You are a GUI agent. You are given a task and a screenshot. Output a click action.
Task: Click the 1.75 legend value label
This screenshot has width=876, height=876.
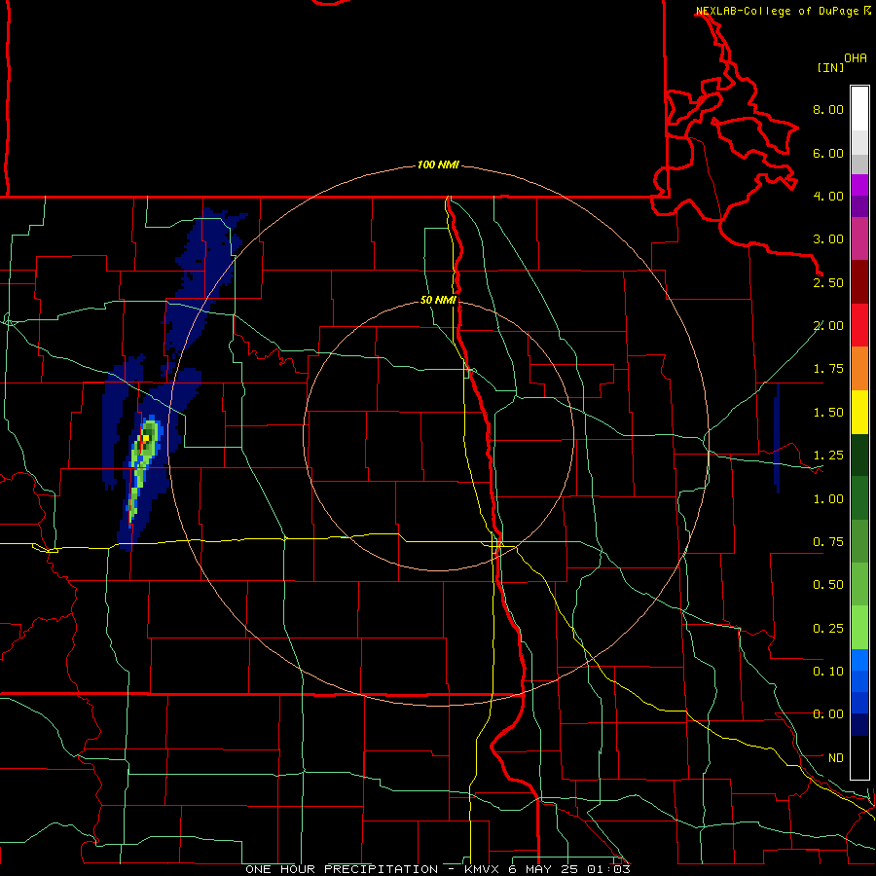coord(828,369)
